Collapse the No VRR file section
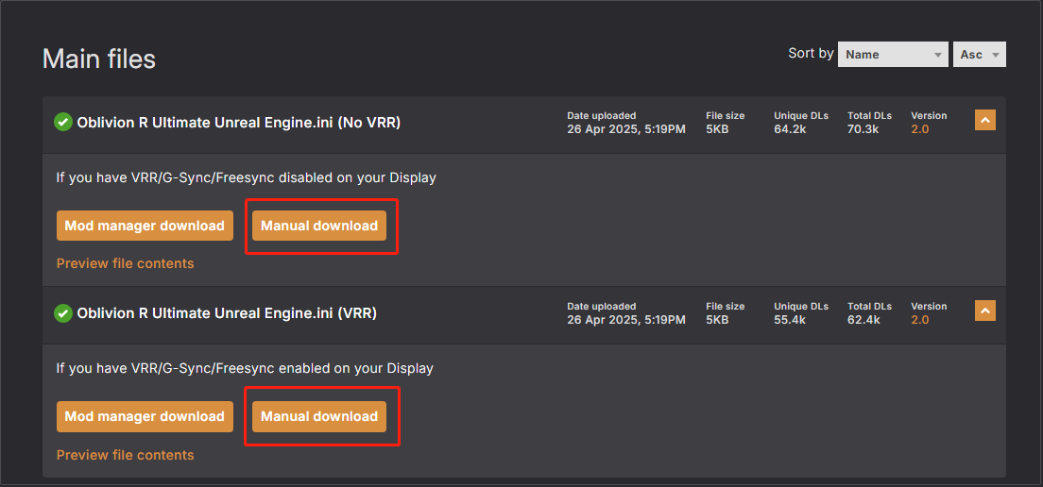 [x=984, y=120]
